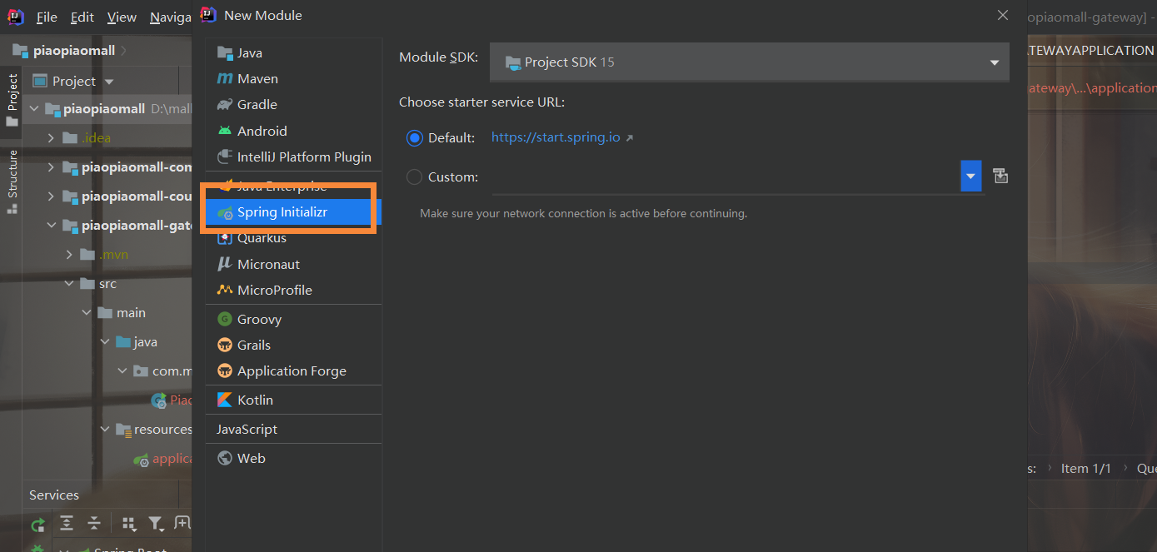Screen dimensions: 1157x552
Task: Open the File menu
Action: 47,17
